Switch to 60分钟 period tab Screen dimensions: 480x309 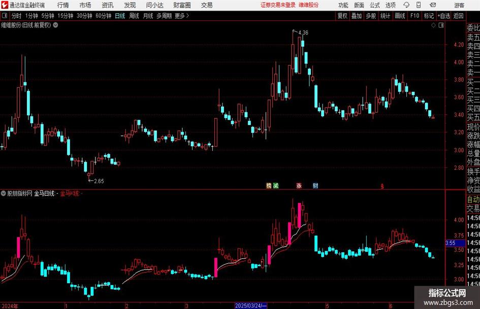(104, 16)
